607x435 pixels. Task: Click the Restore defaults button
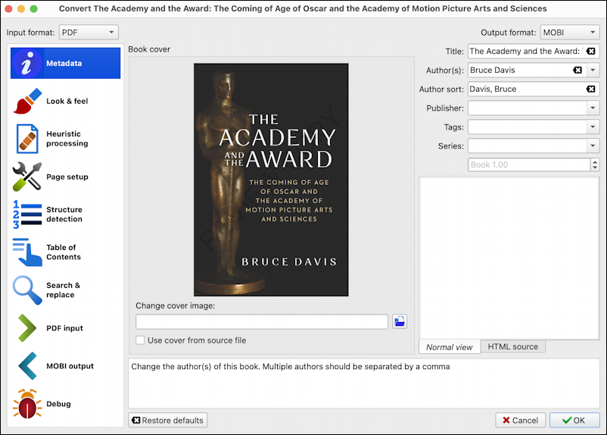click(x=167, y=421)
